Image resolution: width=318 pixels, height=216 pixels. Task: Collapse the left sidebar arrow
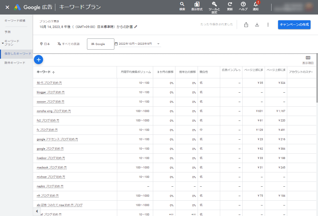[x=37, y=211]
